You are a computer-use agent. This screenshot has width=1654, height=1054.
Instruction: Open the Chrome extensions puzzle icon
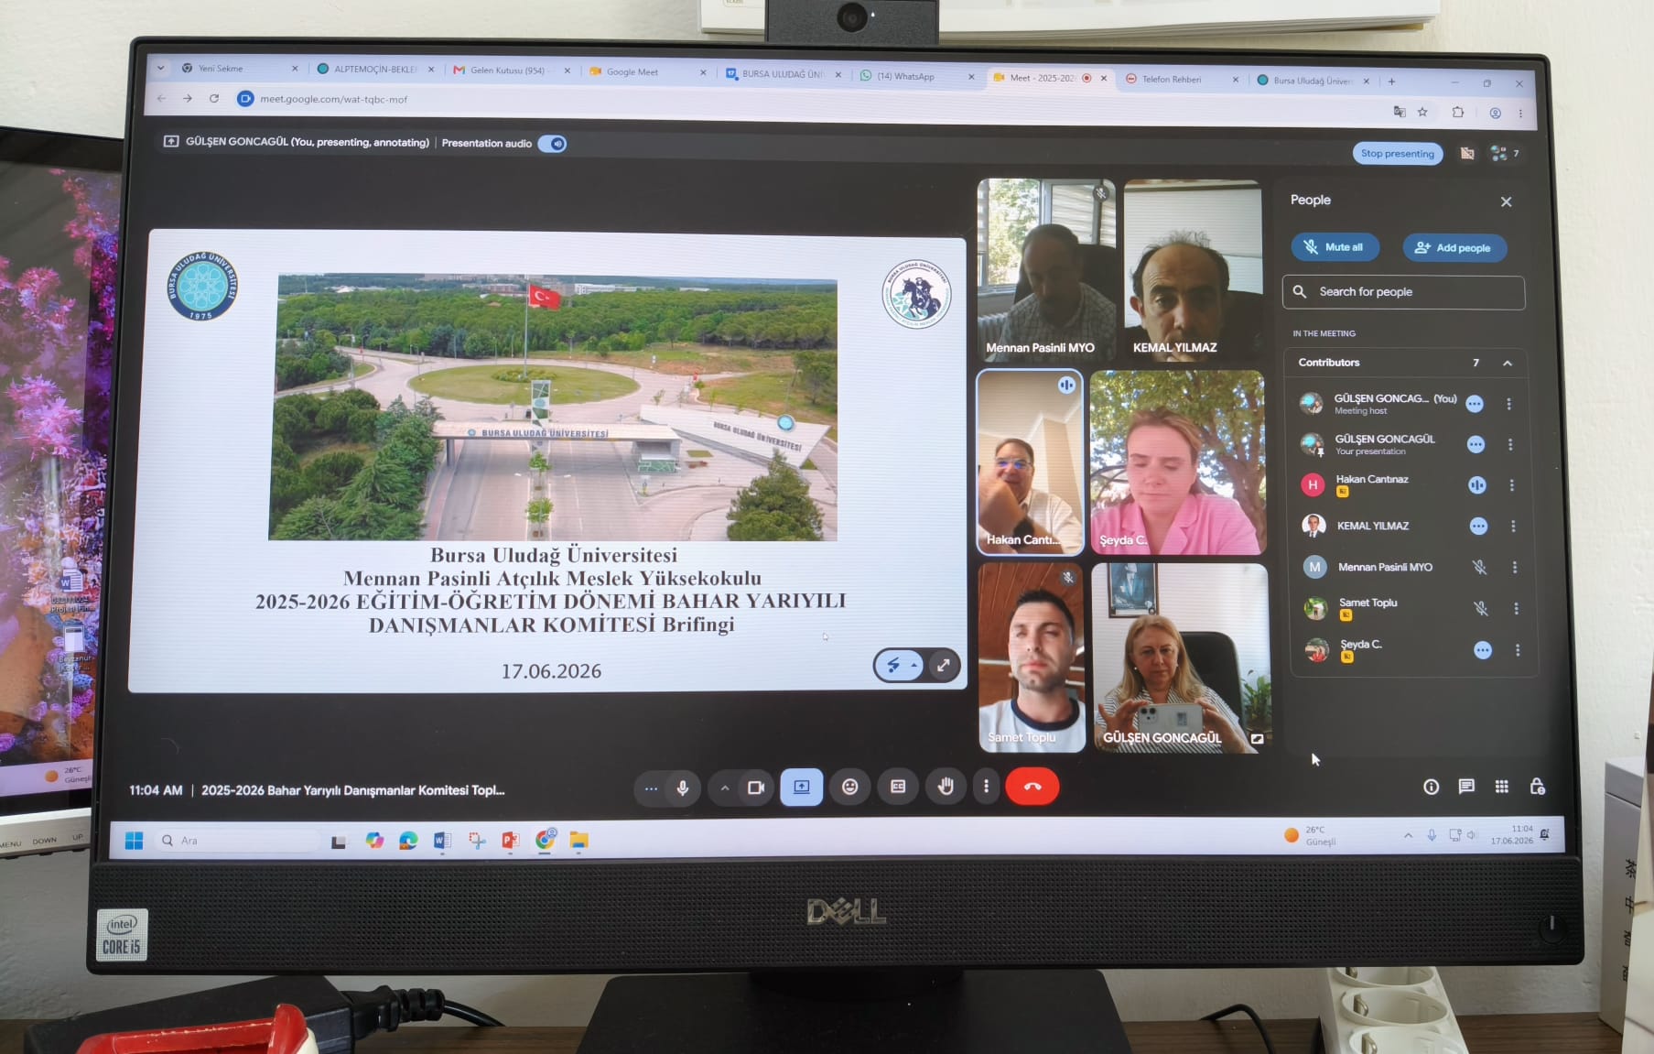point(1458,113)
